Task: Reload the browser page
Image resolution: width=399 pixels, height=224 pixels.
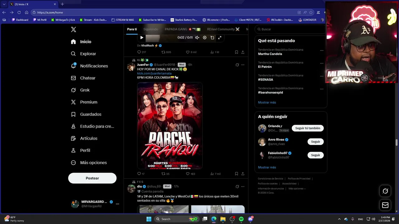Action: pos(19,12)
